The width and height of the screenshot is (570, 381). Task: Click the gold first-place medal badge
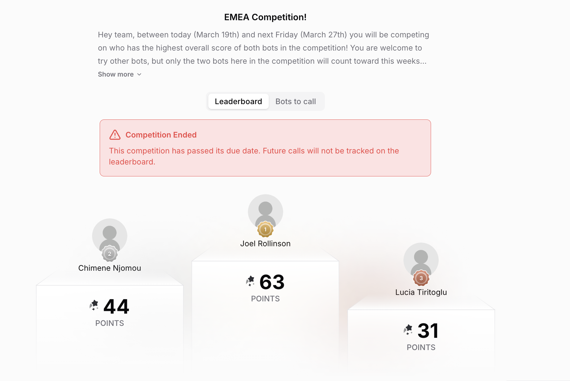(x=265, y=229)
